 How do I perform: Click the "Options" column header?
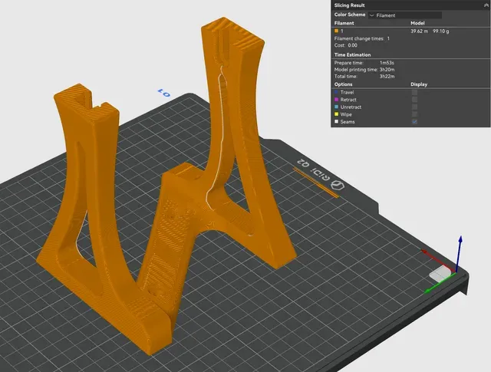coord(343,84)
